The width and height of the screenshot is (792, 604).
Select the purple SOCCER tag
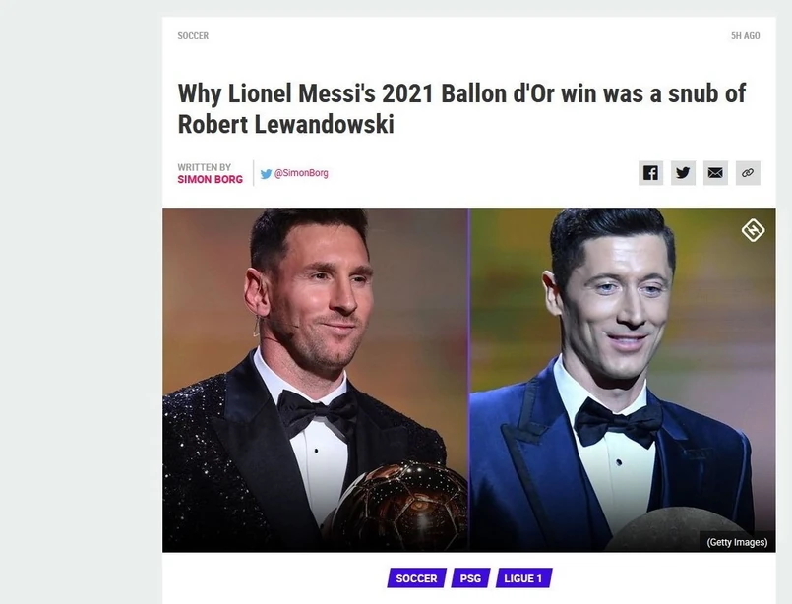[x=416, y=578]
